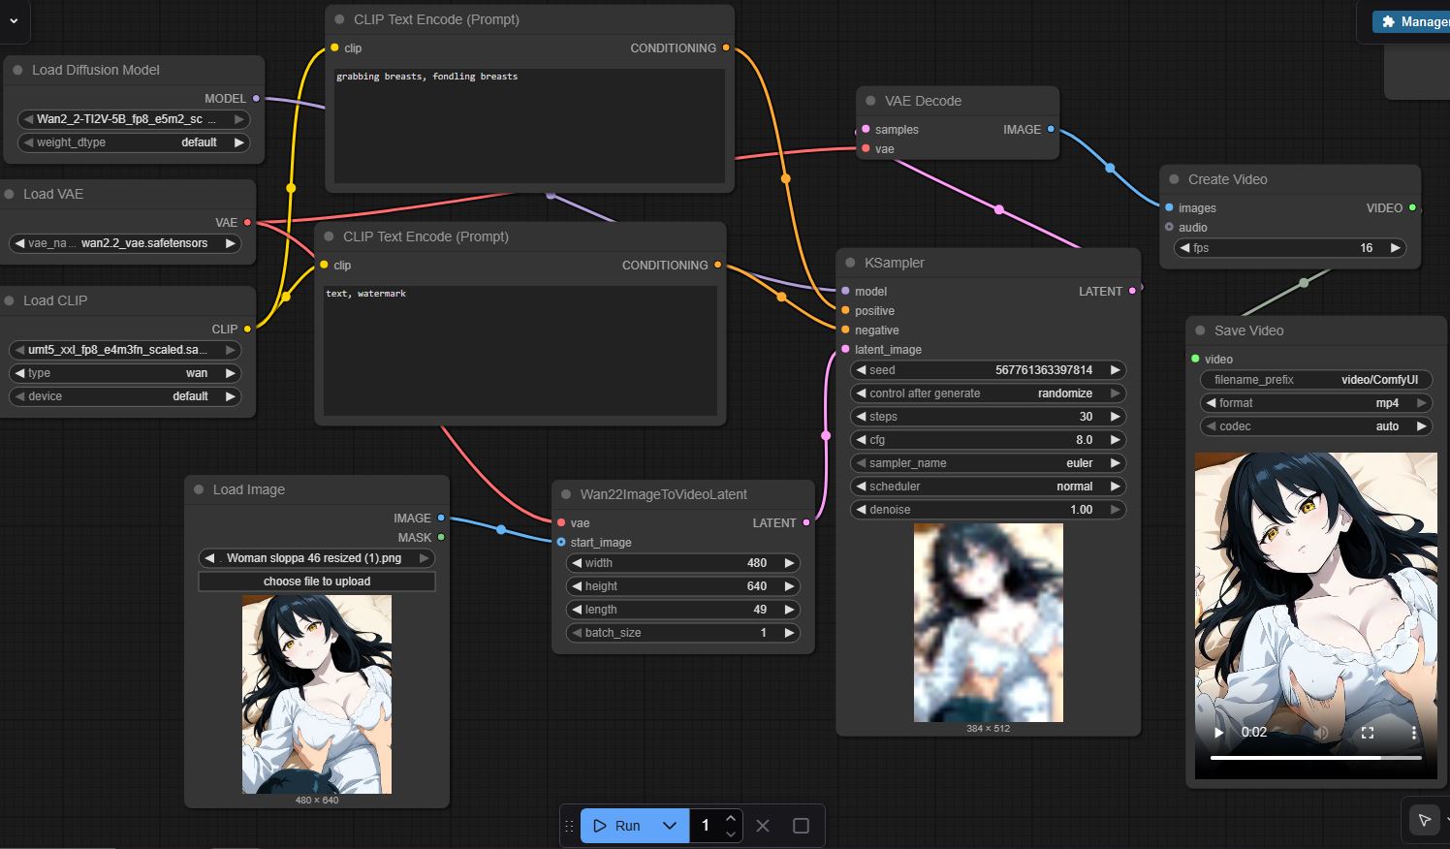Click the KSampler latent preview thumbnail
This screenshot has height=849, width=1450.
(x=989, y=623)
